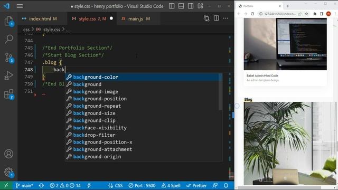Click the suggestion list scrollbar

221,92
